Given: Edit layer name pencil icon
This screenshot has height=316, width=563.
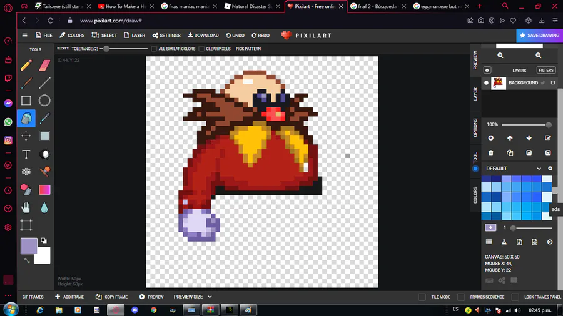Looking at the screenshot, I should click(548, 138).
